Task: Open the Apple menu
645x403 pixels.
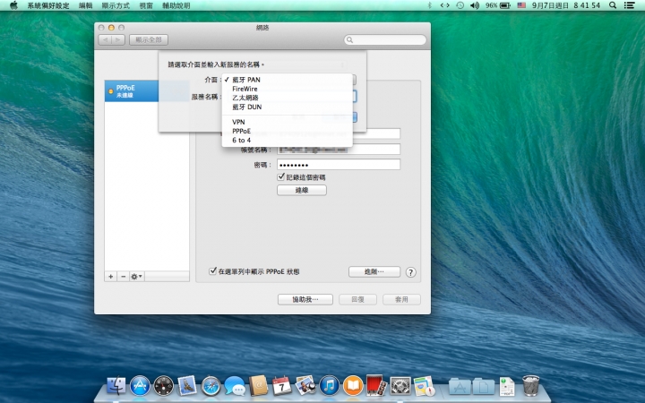Action: (13, 5)
